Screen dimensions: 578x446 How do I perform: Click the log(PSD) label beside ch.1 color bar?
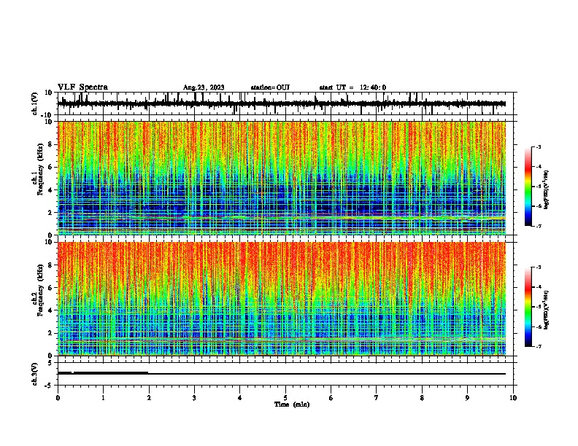pos(547,190)
